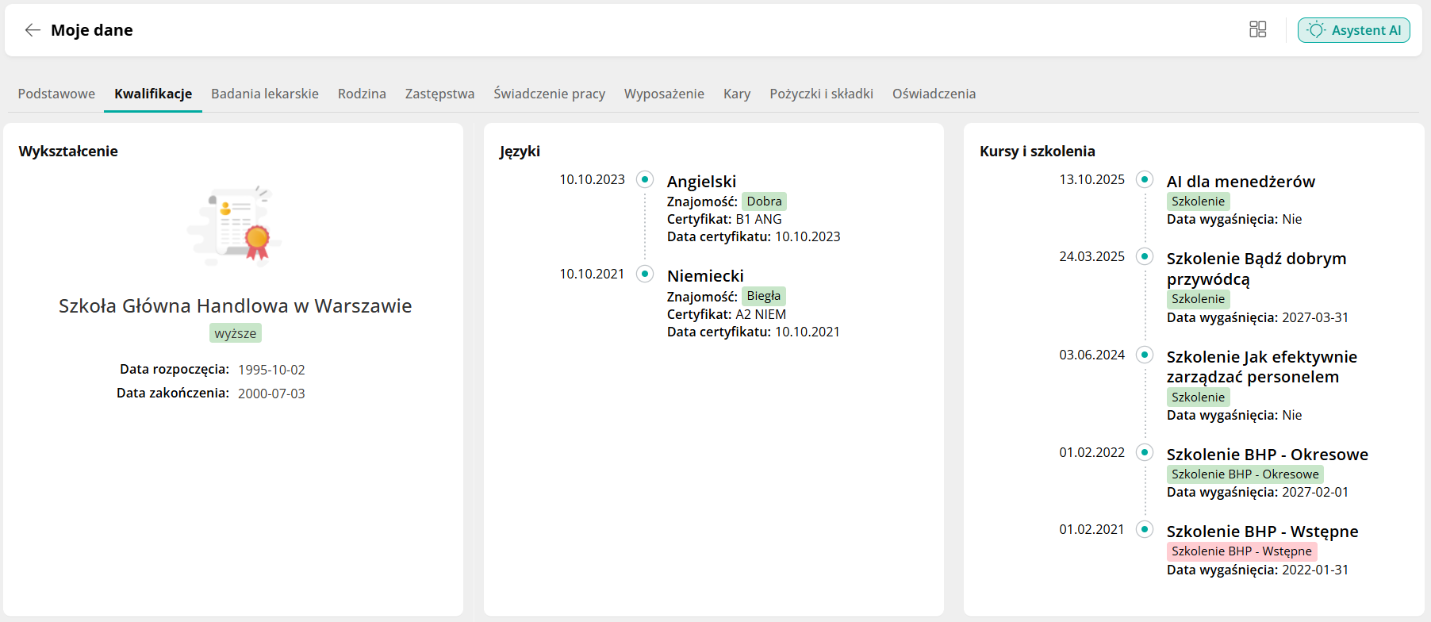Click the red Szkolenie BHP - Wstępne tag
The image size is (1431, 622).
point(1242,551)
